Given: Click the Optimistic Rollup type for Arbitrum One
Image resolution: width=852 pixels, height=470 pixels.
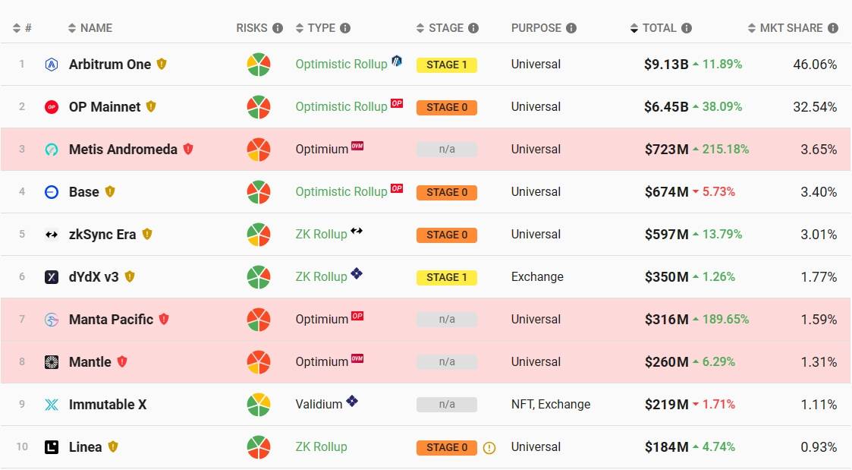Looking at the screenshot, I should click(x=341, y=65).
